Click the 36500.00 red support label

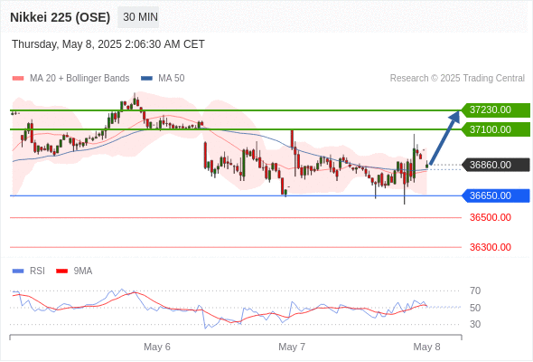point(491,217)
